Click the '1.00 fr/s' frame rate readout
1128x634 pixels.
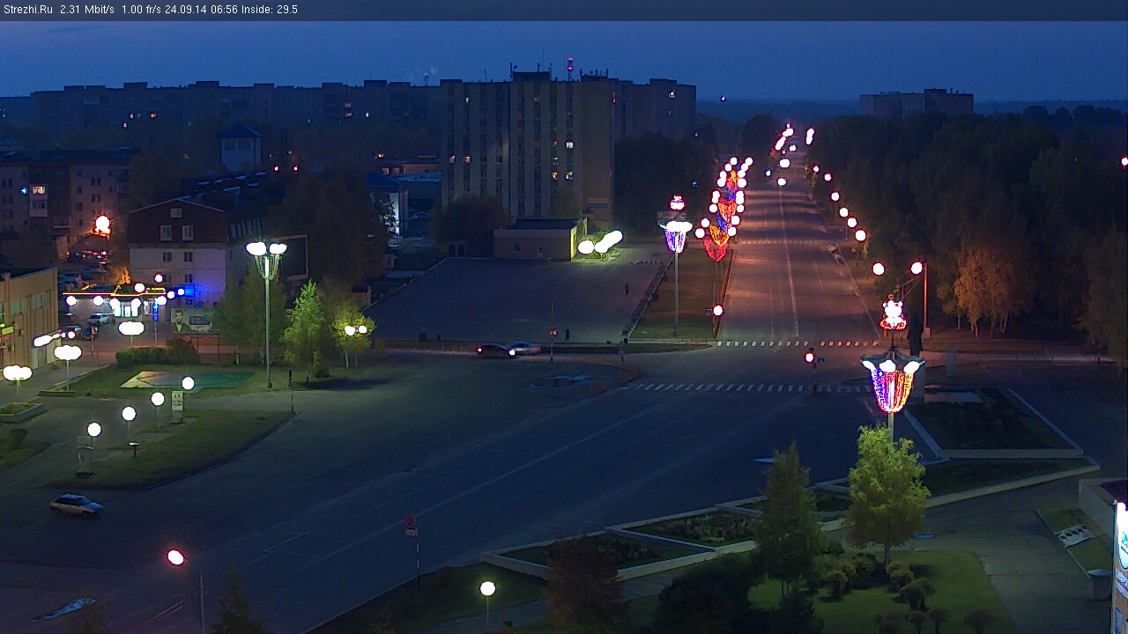pyautogui.click(x=142, y=10)
